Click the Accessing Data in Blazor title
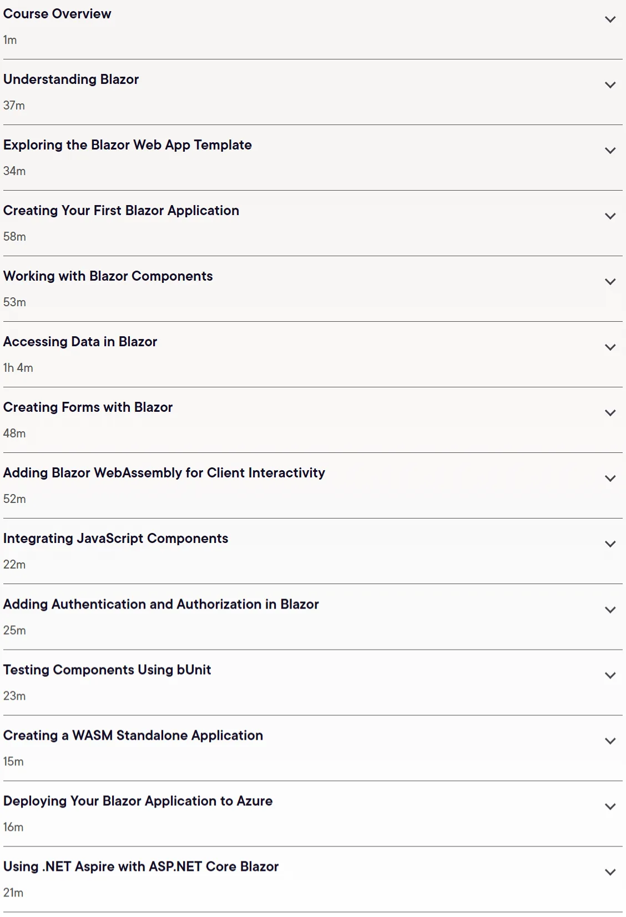Image resolution: width=626 pixels, height=917 pixels. pyautogui.click(x=80, y=342)
